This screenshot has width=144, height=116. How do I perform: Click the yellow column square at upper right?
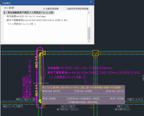(x=95, y=53)
